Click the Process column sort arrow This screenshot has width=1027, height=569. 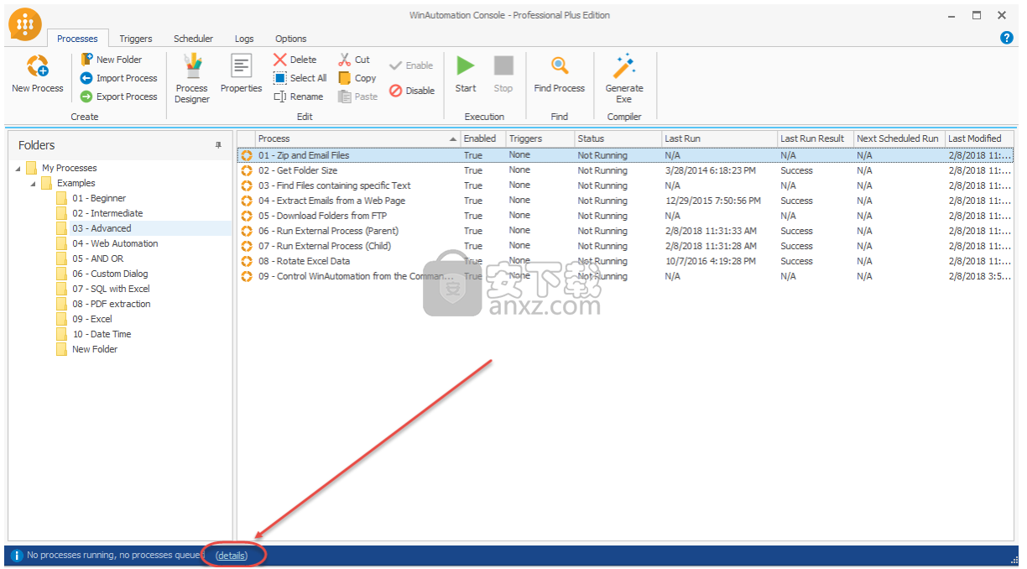pos(454,138)
